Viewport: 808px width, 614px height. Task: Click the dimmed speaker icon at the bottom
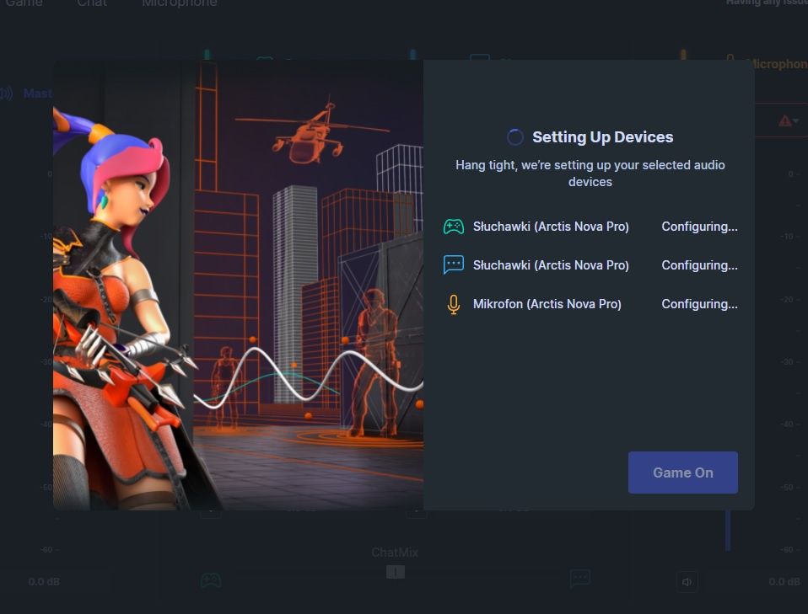coord(687,582)
